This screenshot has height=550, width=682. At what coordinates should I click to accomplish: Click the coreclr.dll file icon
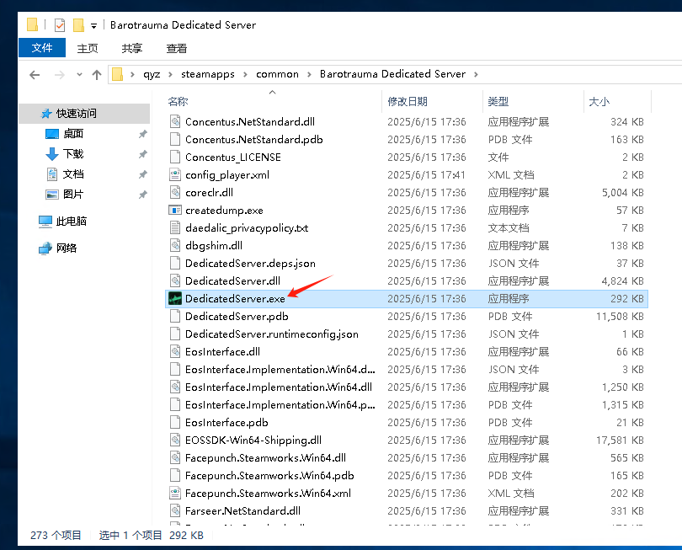(x=175, y=192)
